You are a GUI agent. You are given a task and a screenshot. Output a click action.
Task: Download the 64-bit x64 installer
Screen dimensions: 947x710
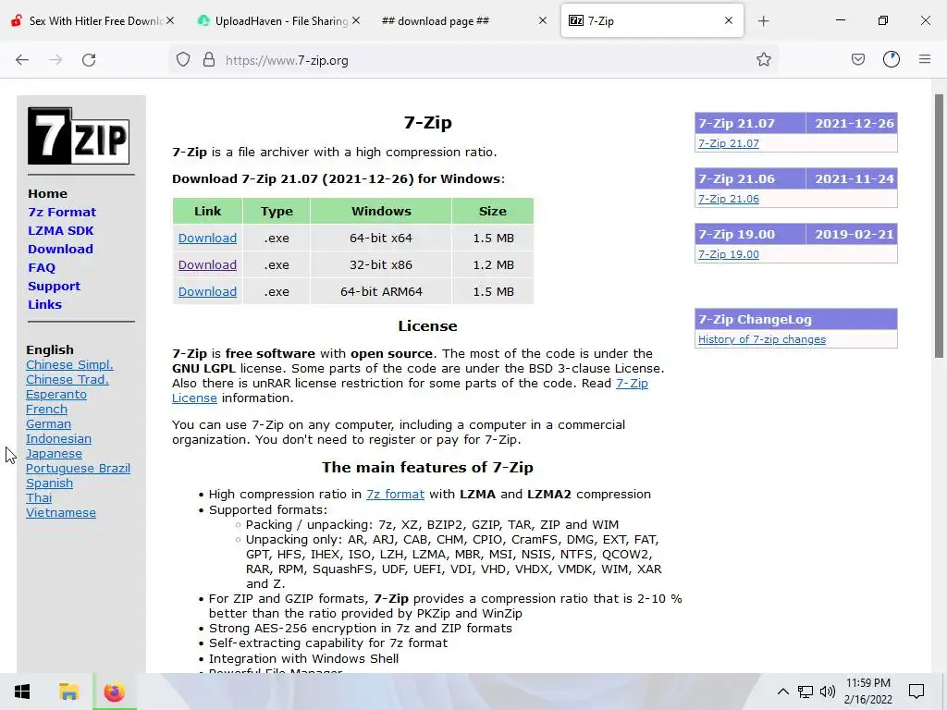207,238
